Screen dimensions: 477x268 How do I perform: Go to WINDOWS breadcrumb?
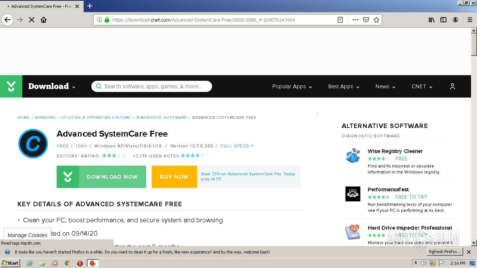pyautogui.click(x=45, y=118)
